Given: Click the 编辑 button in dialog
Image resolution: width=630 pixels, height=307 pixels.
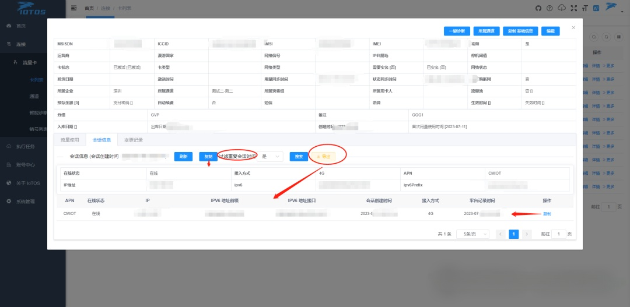Looking at the screenshot, I should (551, 31).
